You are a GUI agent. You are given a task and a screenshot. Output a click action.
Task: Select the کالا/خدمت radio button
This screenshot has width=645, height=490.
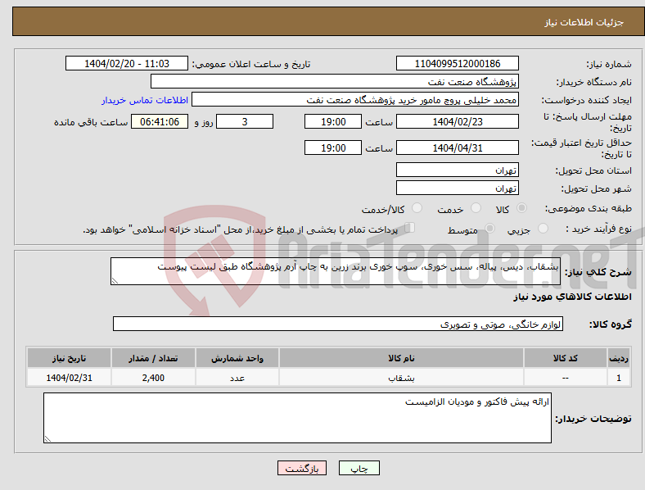coord(417,208)
